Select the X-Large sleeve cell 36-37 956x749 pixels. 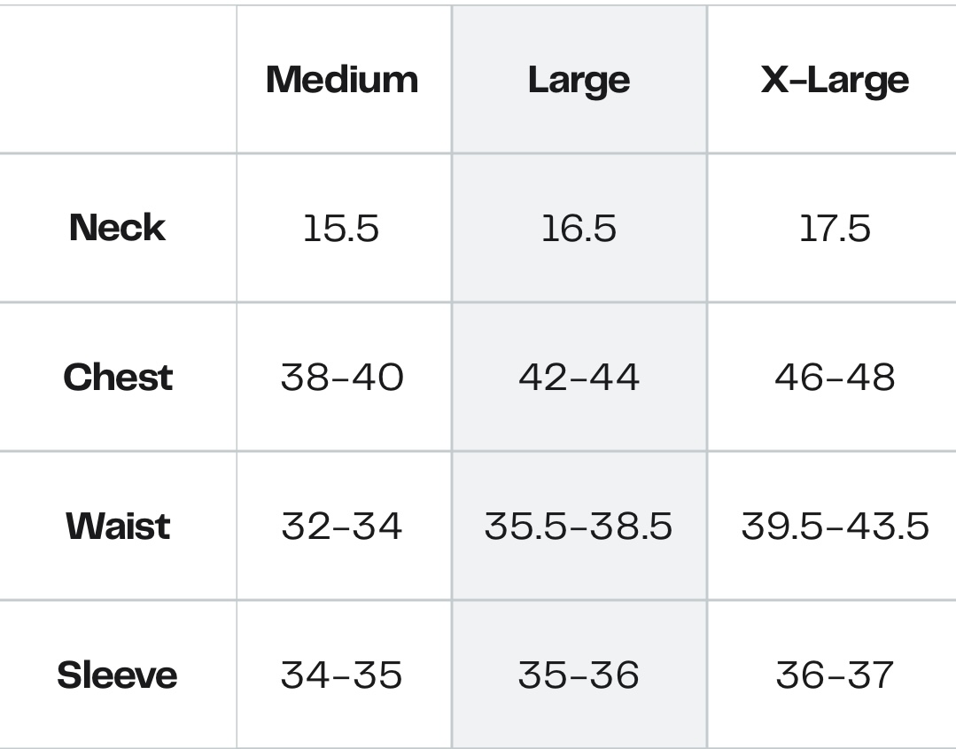point(835,675)
